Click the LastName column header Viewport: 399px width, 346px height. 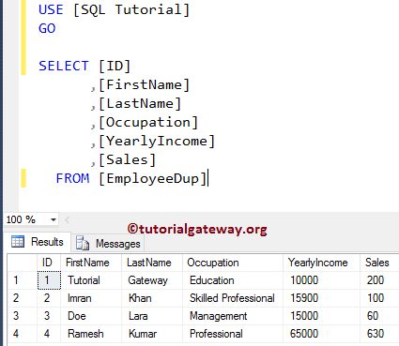coord(152,263)
